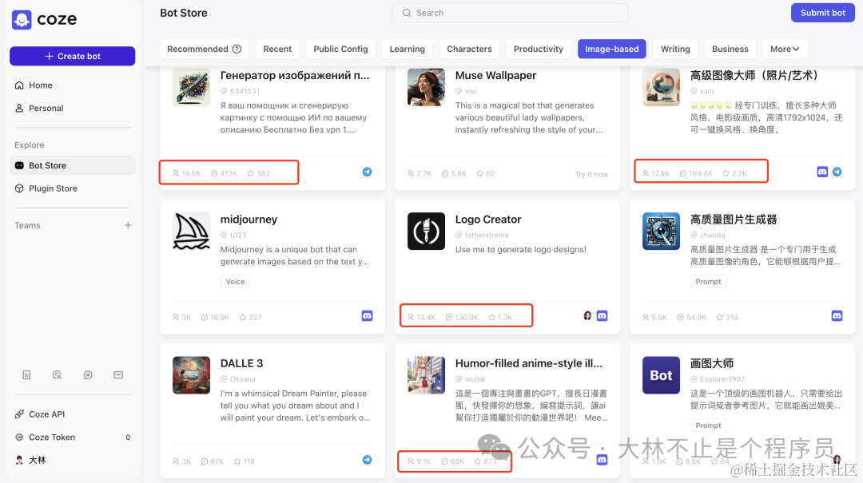Viewport: 863px width, 483px height.
Task: Click Discord icon on Logo Creator card
Action: coord(603,316)
